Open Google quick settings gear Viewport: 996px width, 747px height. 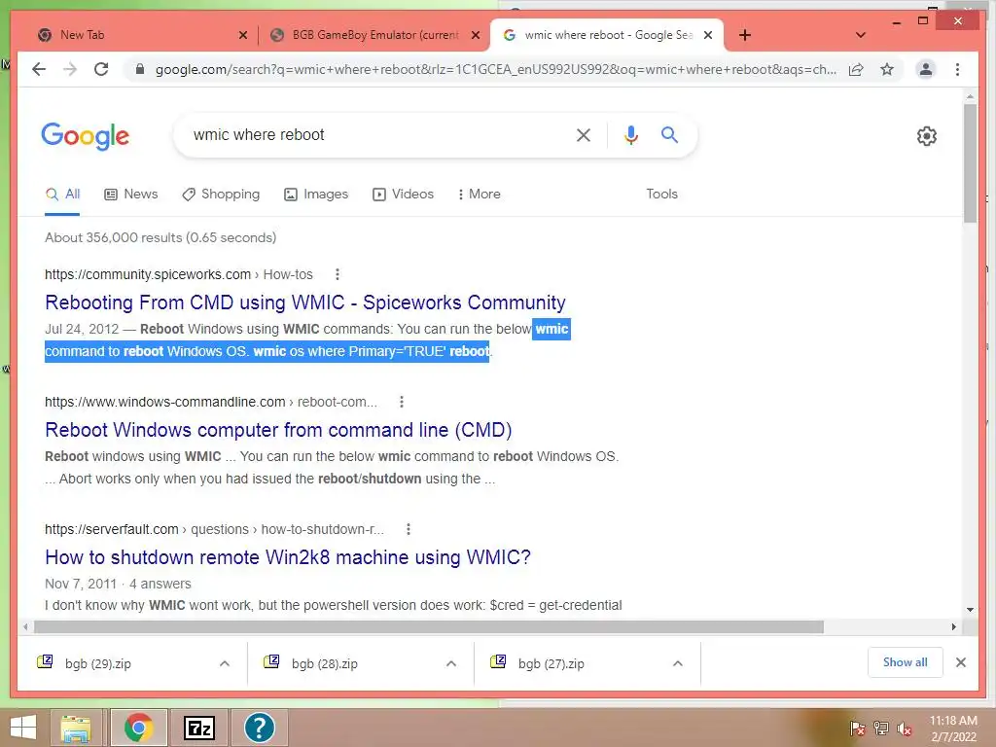(x=927, y=136)
